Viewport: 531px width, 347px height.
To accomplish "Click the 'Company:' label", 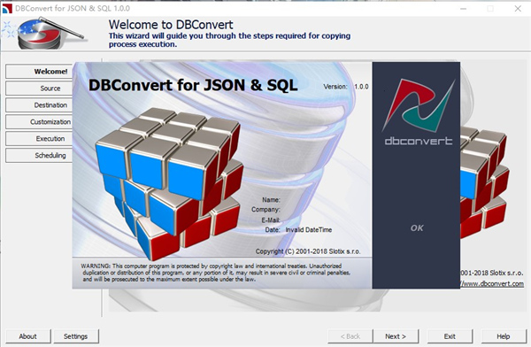I will [x=265, y=210].
